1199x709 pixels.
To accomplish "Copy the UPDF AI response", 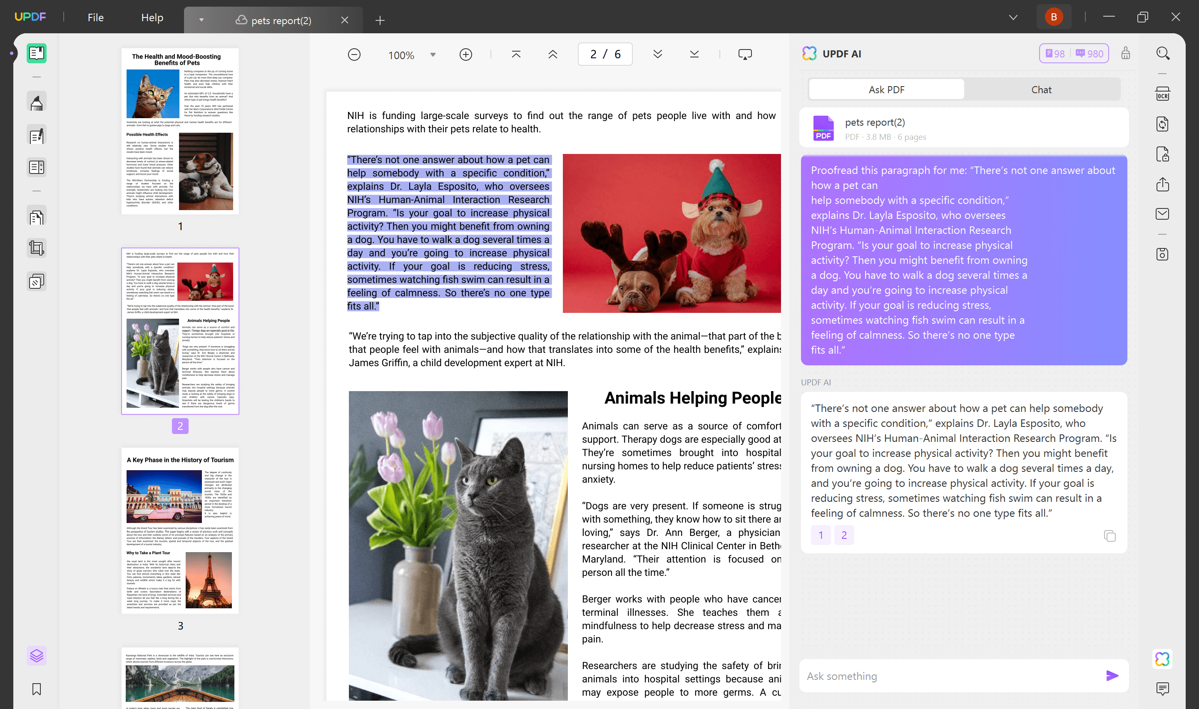I will tap(1110, 536).
